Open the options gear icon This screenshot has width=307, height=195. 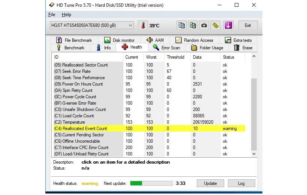point(216,25)
